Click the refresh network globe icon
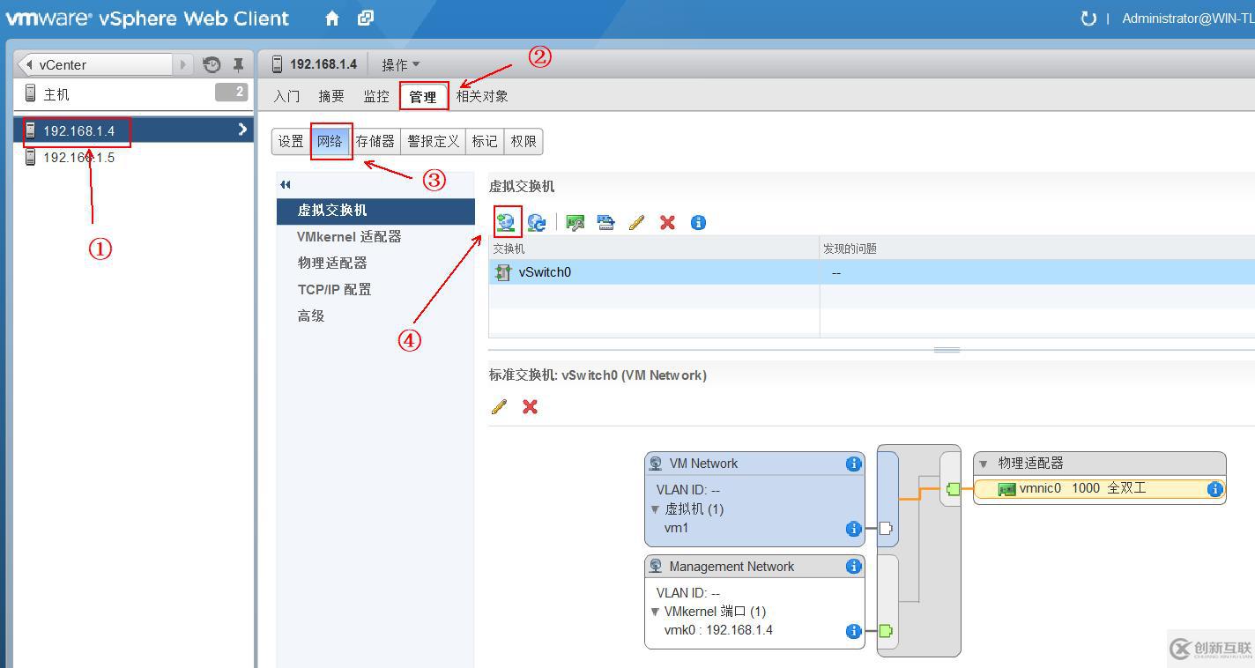The width and height of the screenshot is (1255, 668). tap(536, 223)
